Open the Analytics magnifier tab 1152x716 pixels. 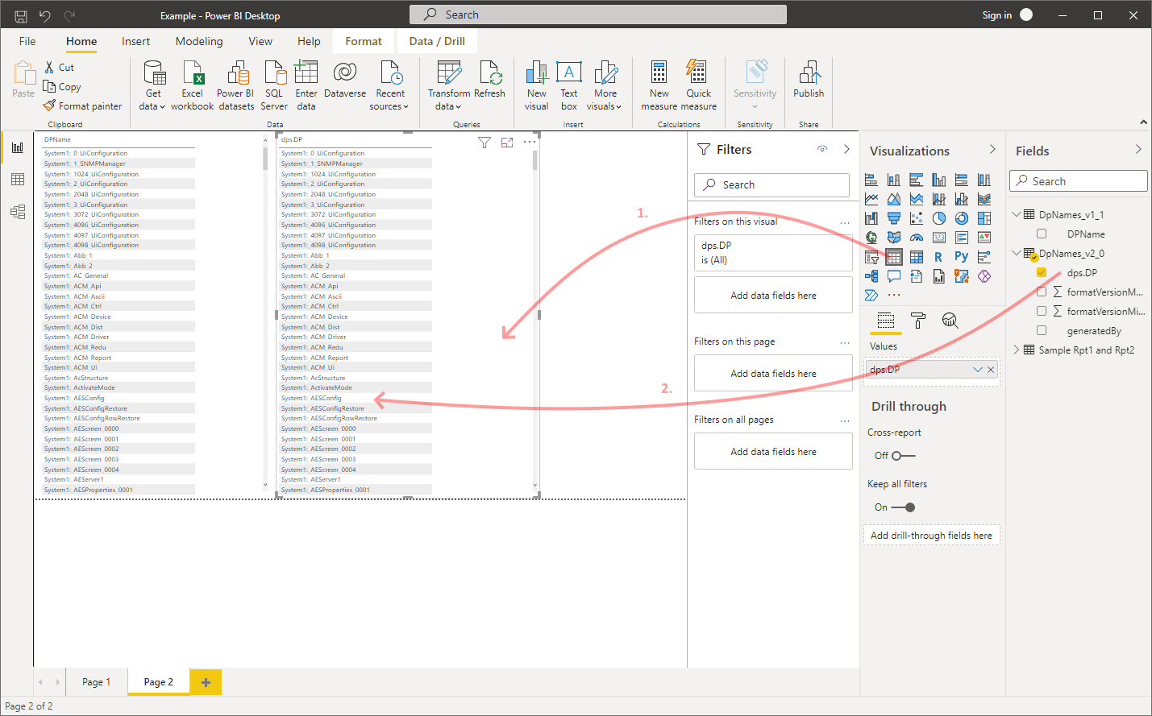(950, 321)
